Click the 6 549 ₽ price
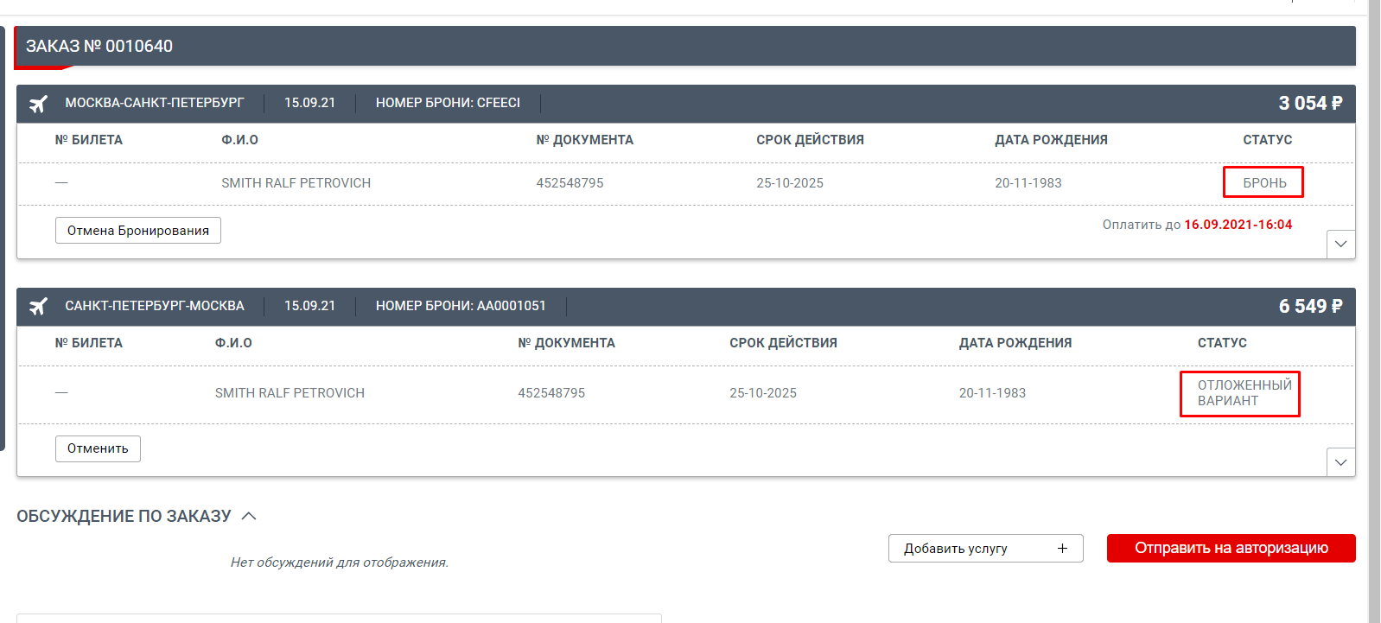This screenshot has height=623, width=1381. (x=1309, y=307)
